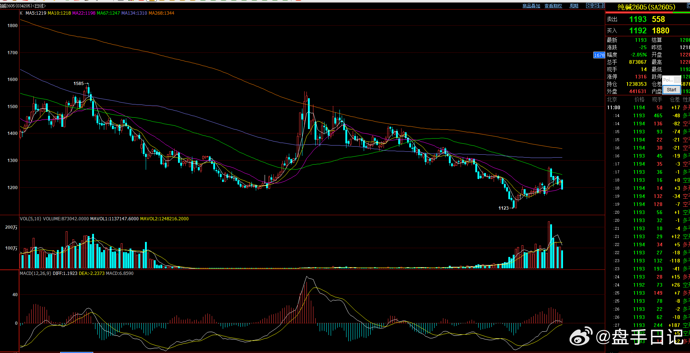
Task: Click the 结算 label in quote panel
Action: [x=657, y=40]
